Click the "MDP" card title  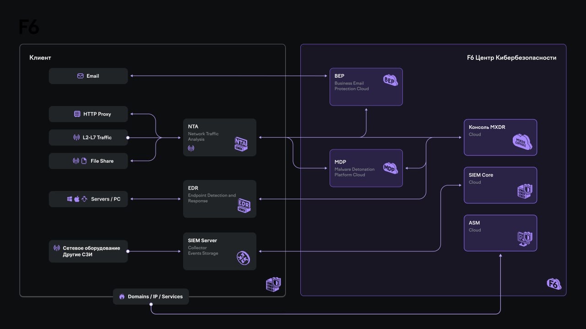340,162
